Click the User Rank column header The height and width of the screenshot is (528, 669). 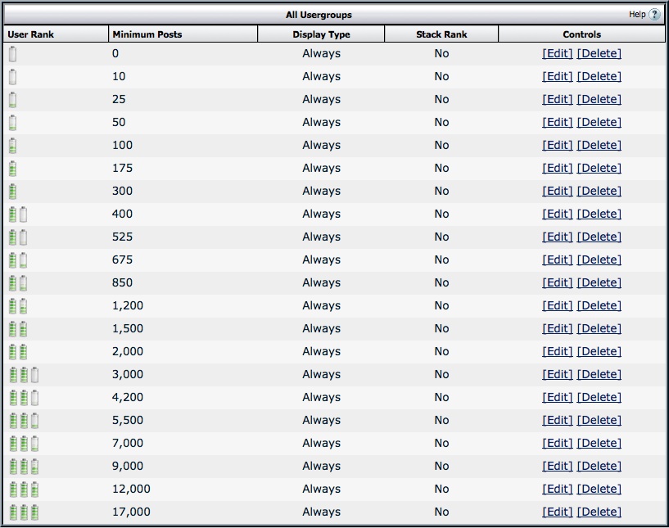[x=31, y=34]
